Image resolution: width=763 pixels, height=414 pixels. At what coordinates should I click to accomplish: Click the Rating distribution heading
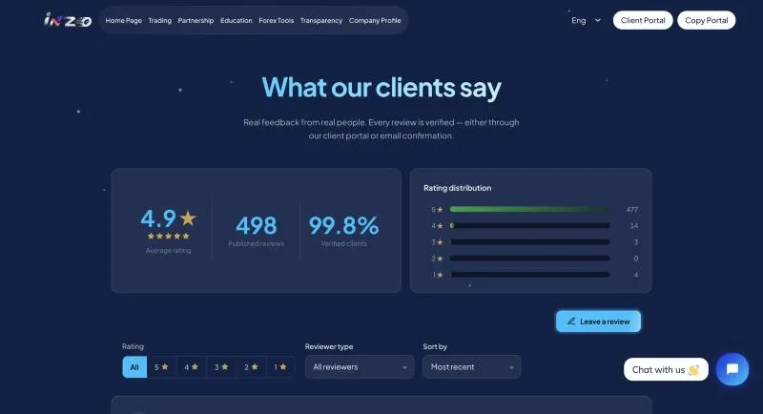[x=458, y=188]
